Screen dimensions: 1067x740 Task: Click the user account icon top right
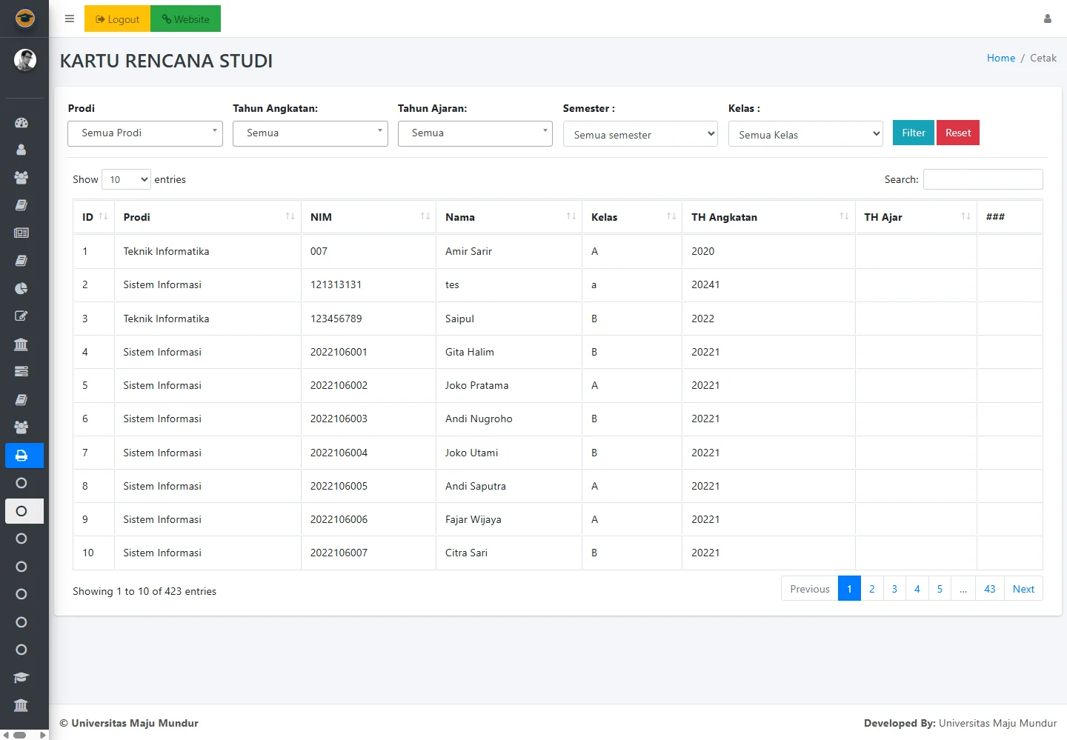click(1047, 19)
